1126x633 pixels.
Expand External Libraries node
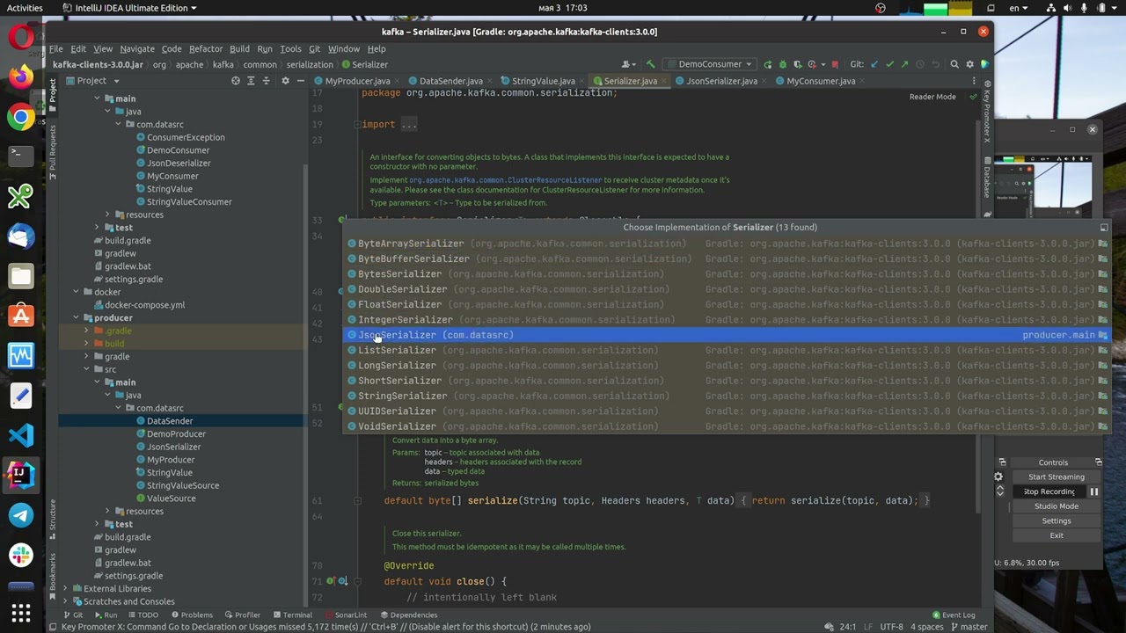[65, 589]
